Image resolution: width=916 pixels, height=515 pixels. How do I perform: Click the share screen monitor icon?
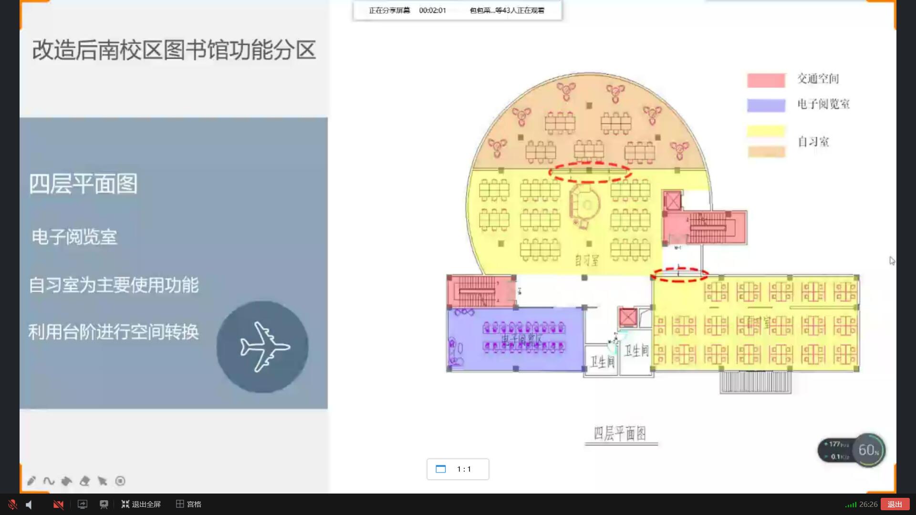83,504
